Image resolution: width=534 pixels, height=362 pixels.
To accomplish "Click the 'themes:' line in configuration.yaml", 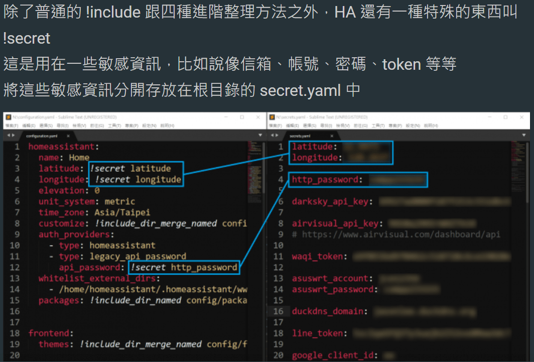I will tap(143, 344).
